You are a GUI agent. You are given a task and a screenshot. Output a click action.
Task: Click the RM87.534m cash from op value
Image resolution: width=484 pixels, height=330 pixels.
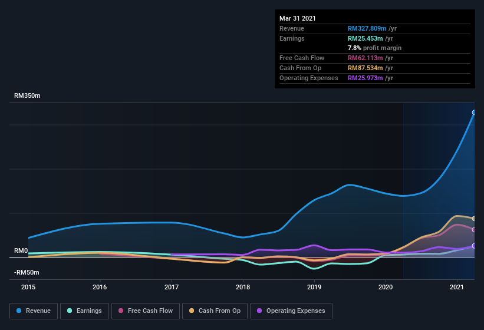point(365,68)
